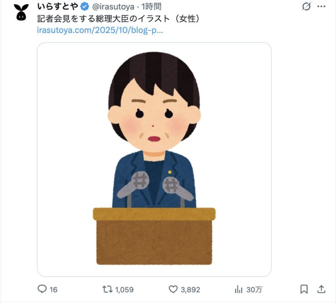
Task: Click the blue verified badge
Action: (x=84, y=7)
